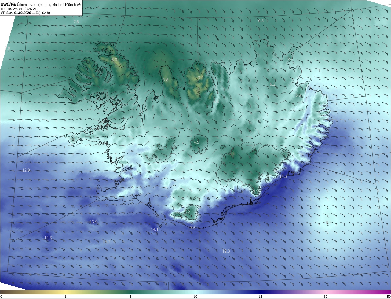Click the map value 12.9

tap(26, 170)
